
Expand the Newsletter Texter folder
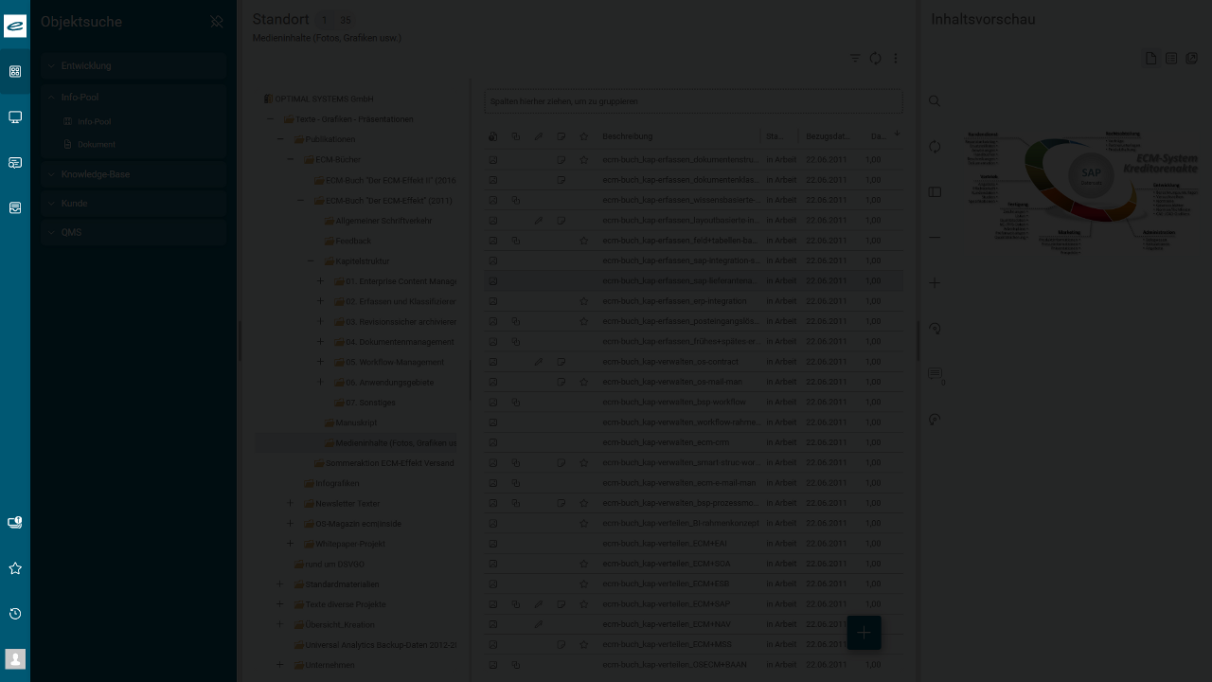point(291,504)
